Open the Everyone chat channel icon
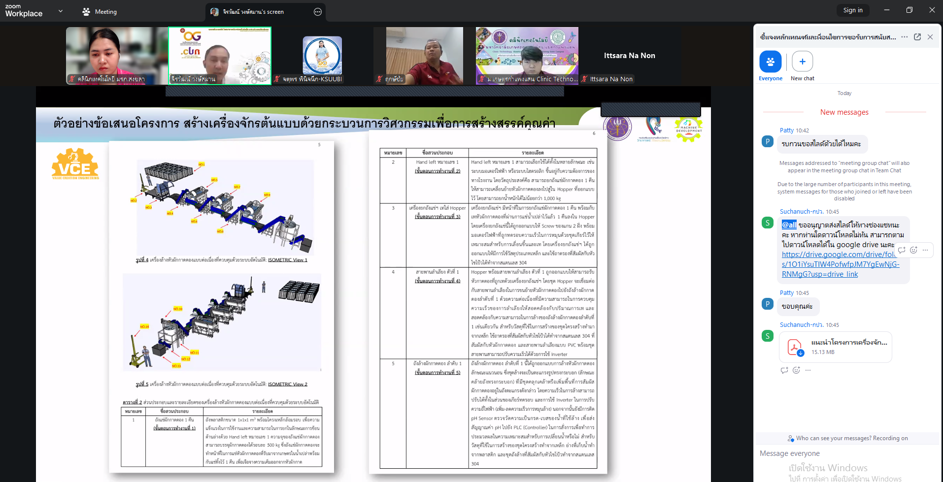 [770, 62]
